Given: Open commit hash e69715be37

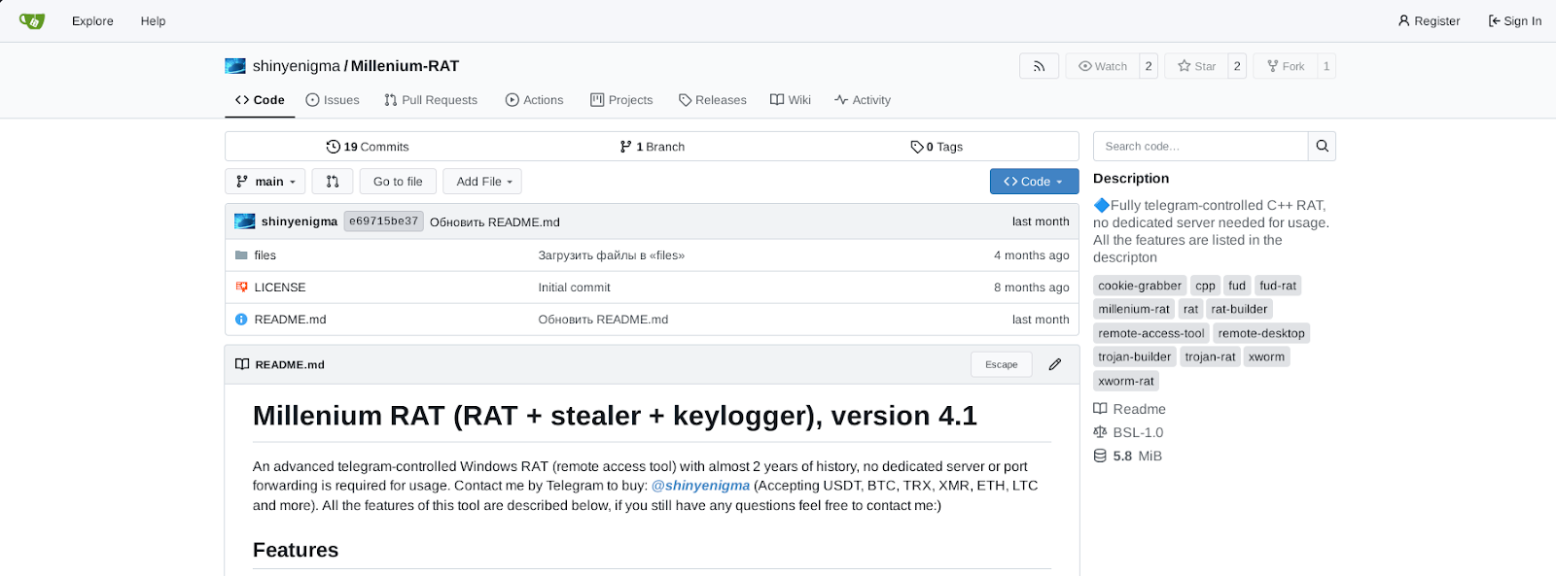Looking at the screenshot, I should (383, 221).
